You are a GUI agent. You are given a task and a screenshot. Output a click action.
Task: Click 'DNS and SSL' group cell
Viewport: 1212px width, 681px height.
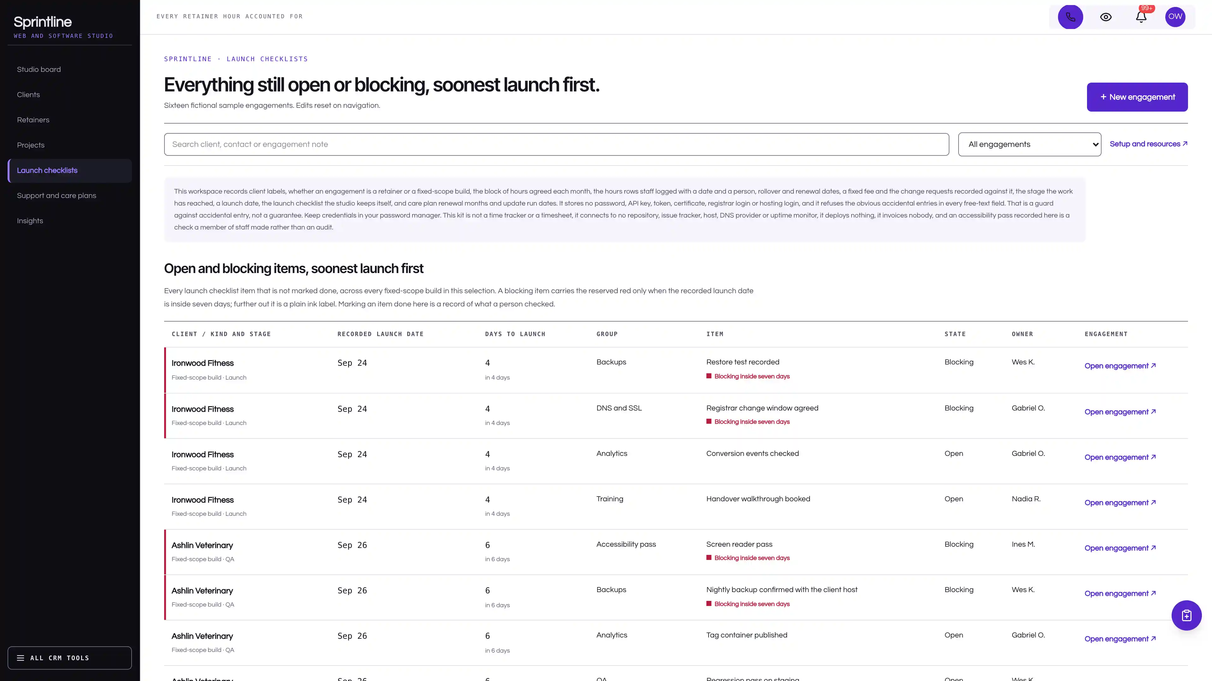(x=619, y=408)
